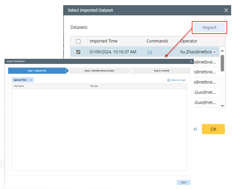Viewport: 234px width, 189px height.
Task: Click the Xu.Zhao@netbra operator cell
Action: [x=196, y=52]
